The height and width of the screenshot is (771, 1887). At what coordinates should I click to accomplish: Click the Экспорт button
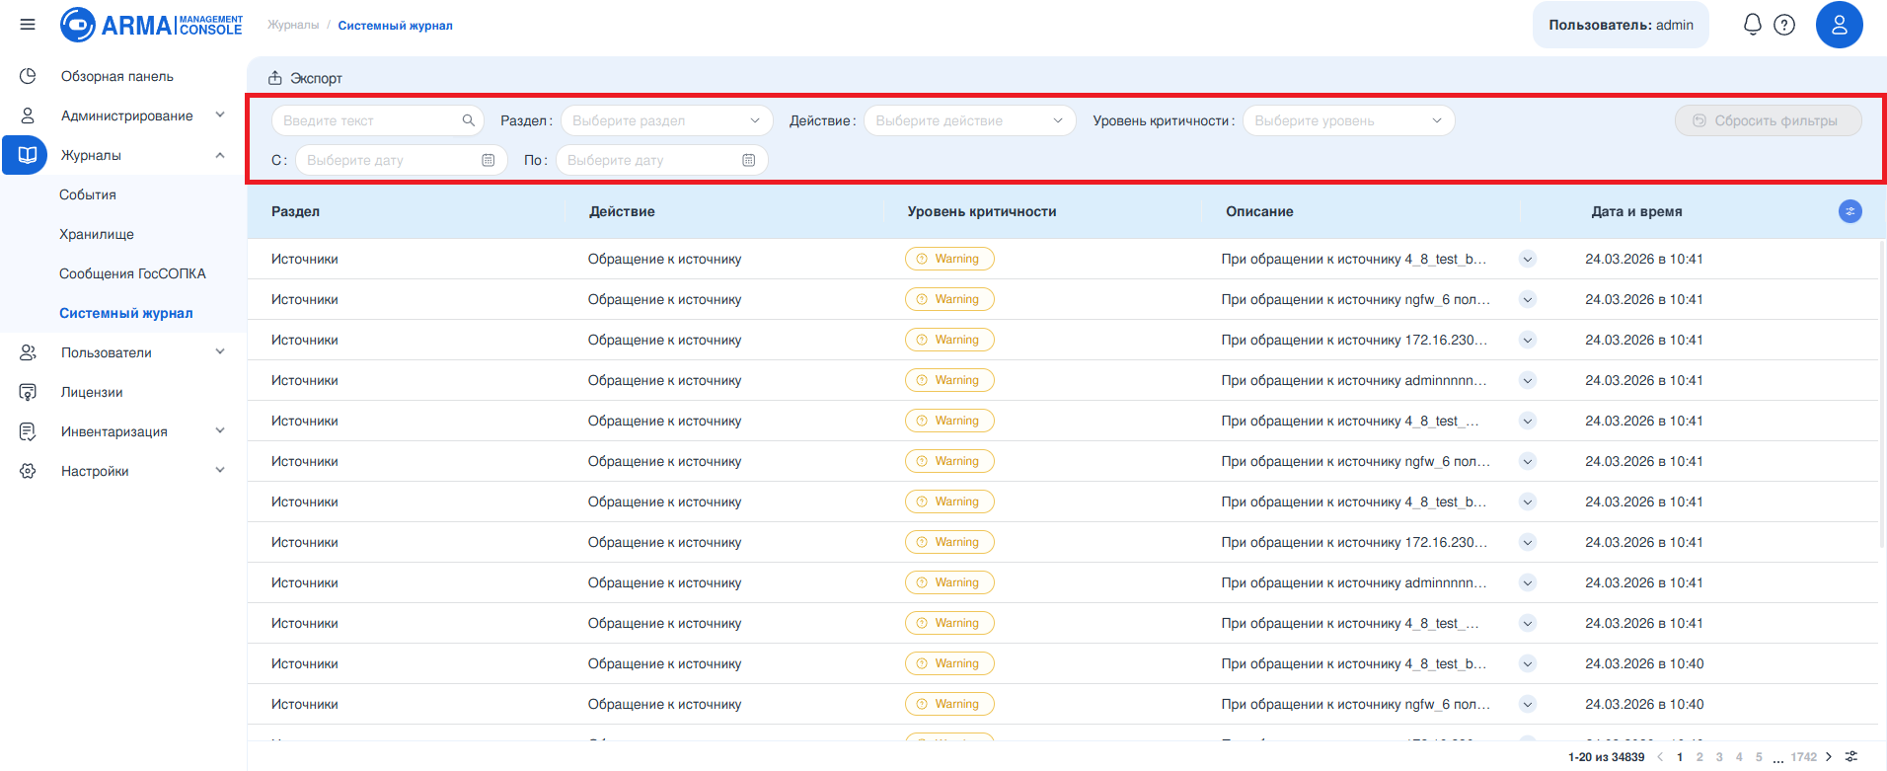(x=305, y=78)
